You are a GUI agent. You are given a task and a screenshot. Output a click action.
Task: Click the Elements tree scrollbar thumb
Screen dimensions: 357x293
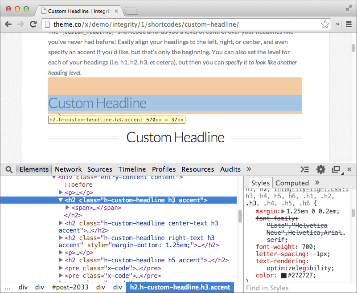pyautogui.click(x=240, y=217)
